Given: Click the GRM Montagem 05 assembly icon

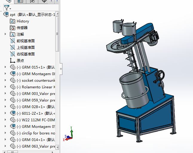Looking at the screenshot, I should coord(13,126).
